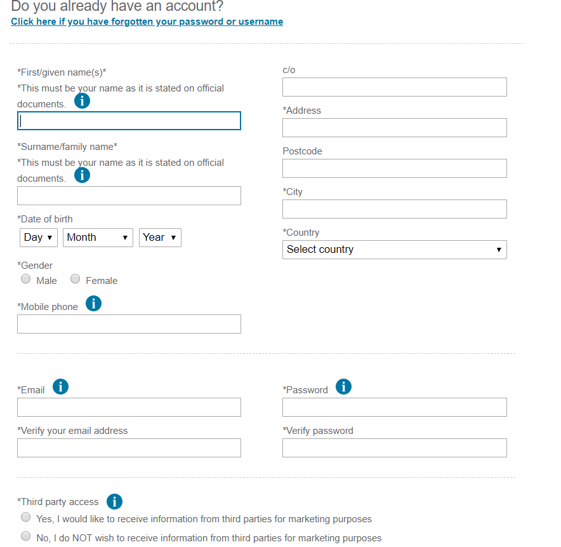561x547 pixels.
Task: Click the Verify your email address field
Action: 129,448
